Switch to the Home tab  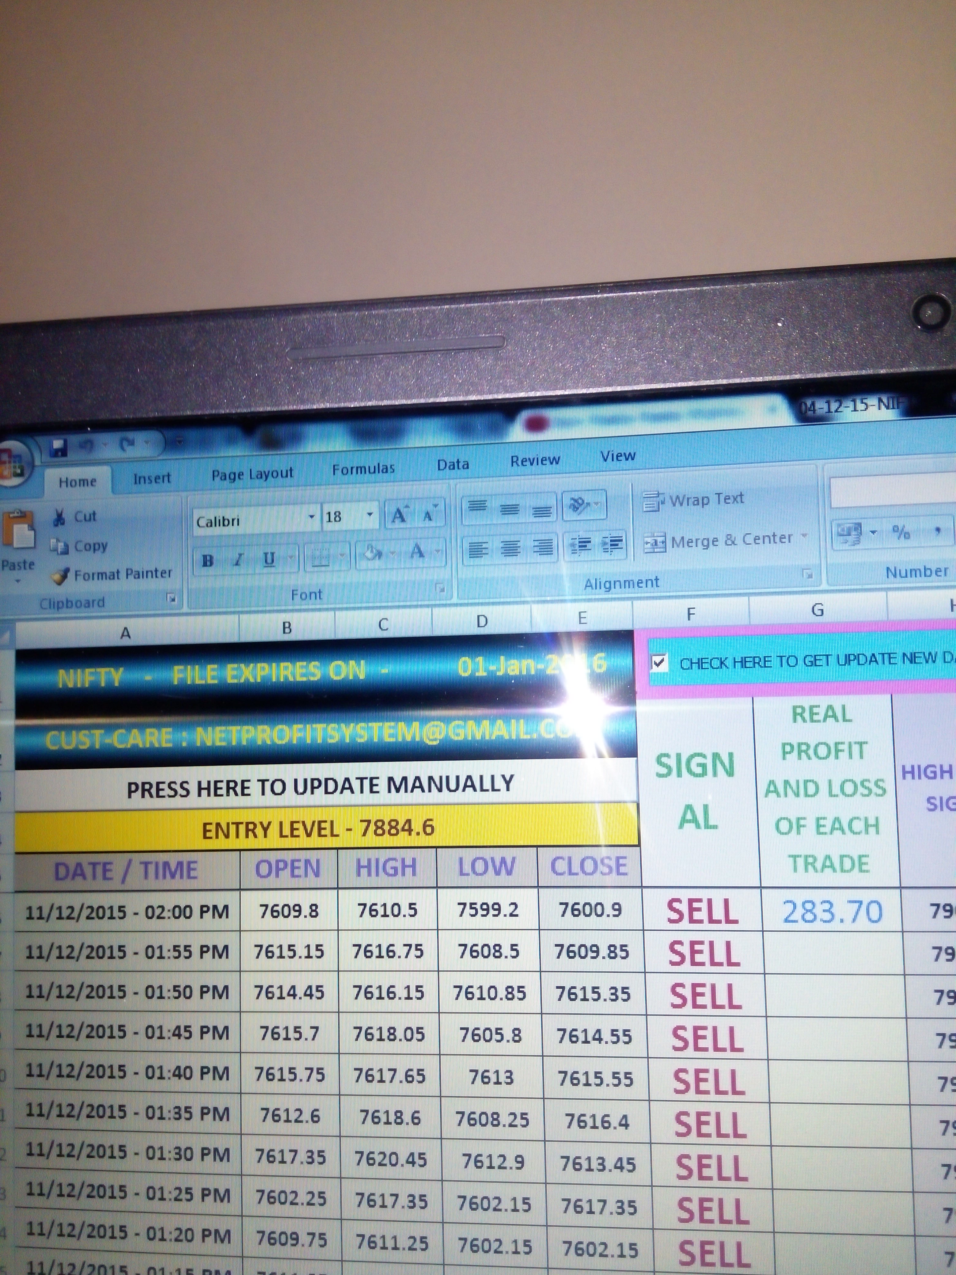(78, 481)
